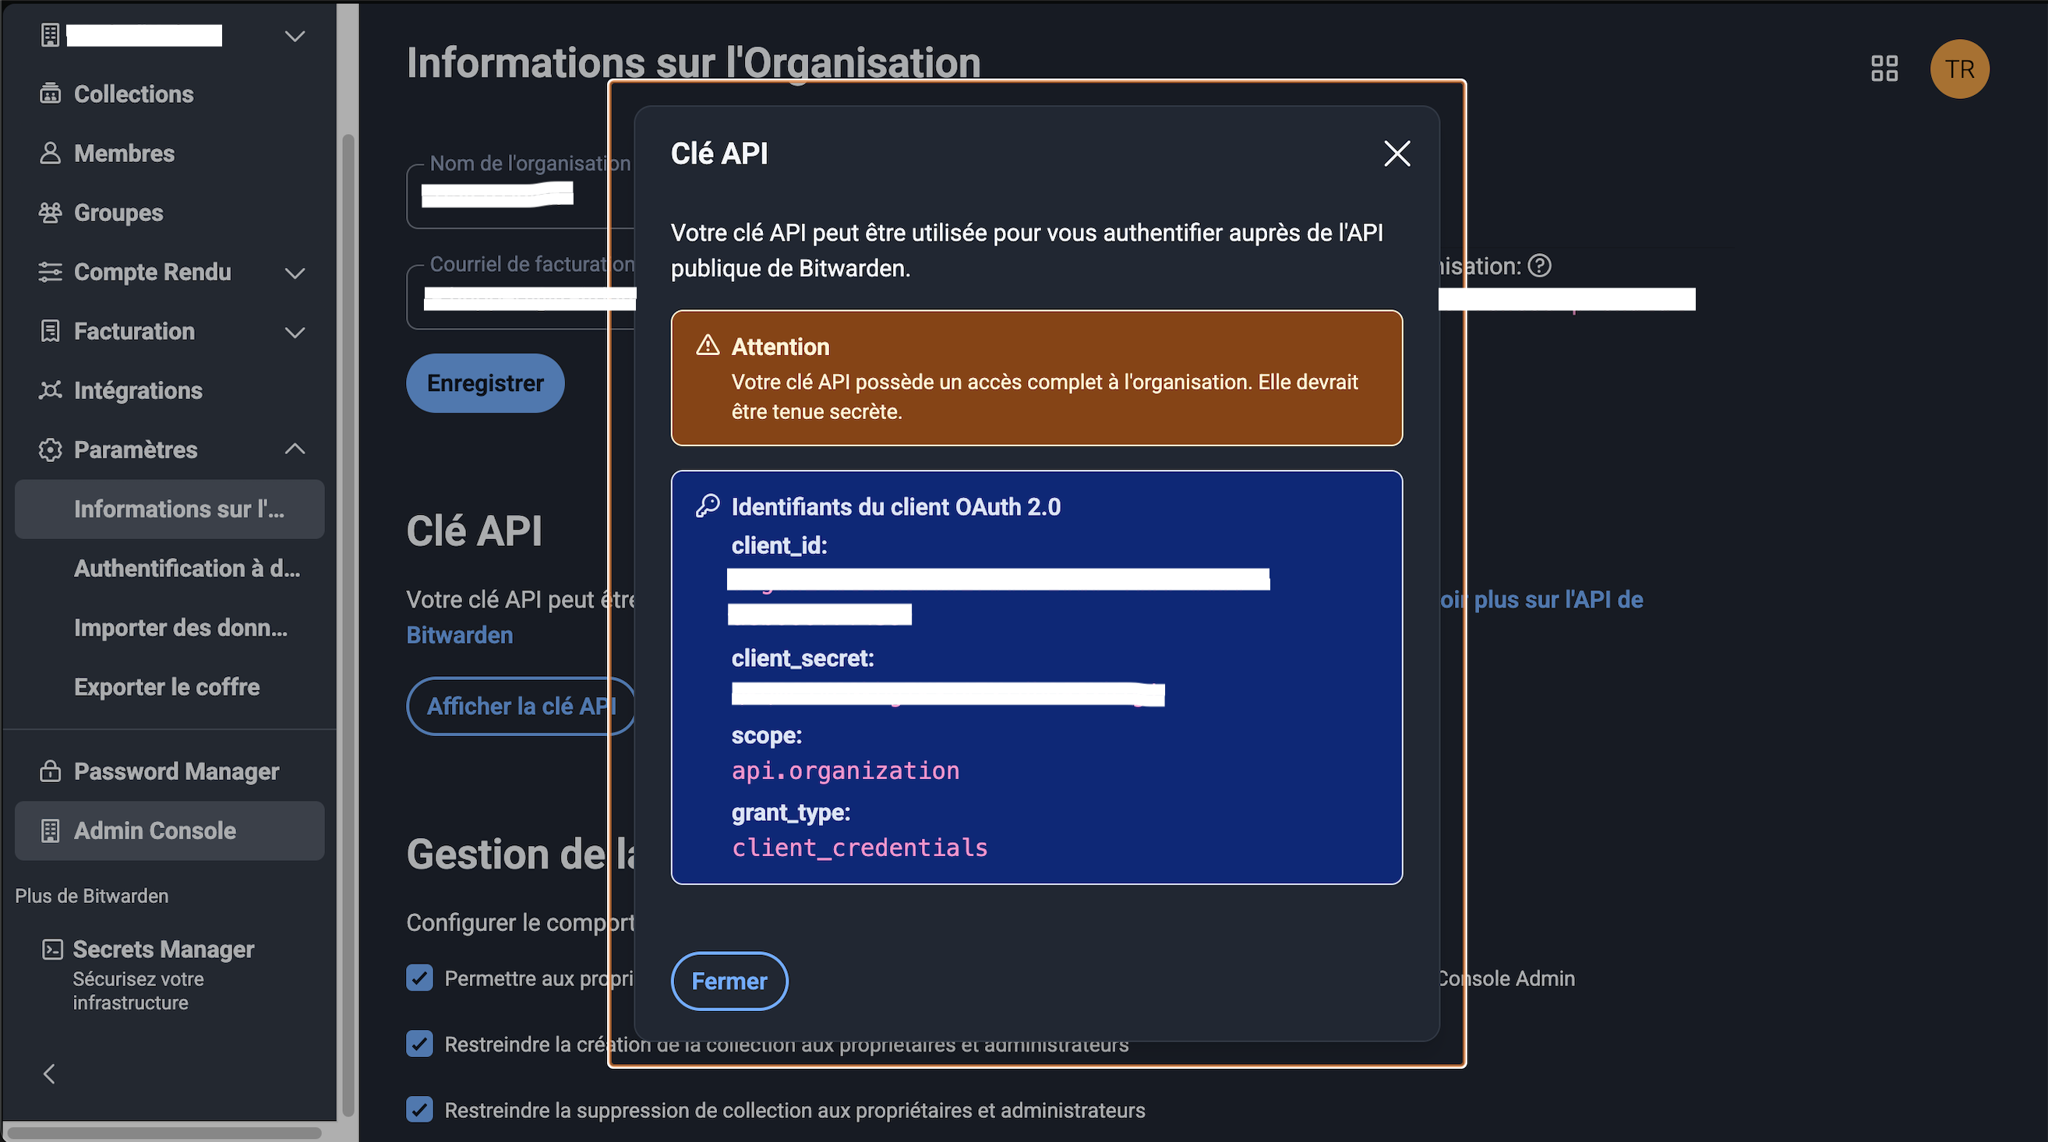Screen dimensions: 2048x1142
Task: Click the Password Manager lock icon
Action: 50,771
